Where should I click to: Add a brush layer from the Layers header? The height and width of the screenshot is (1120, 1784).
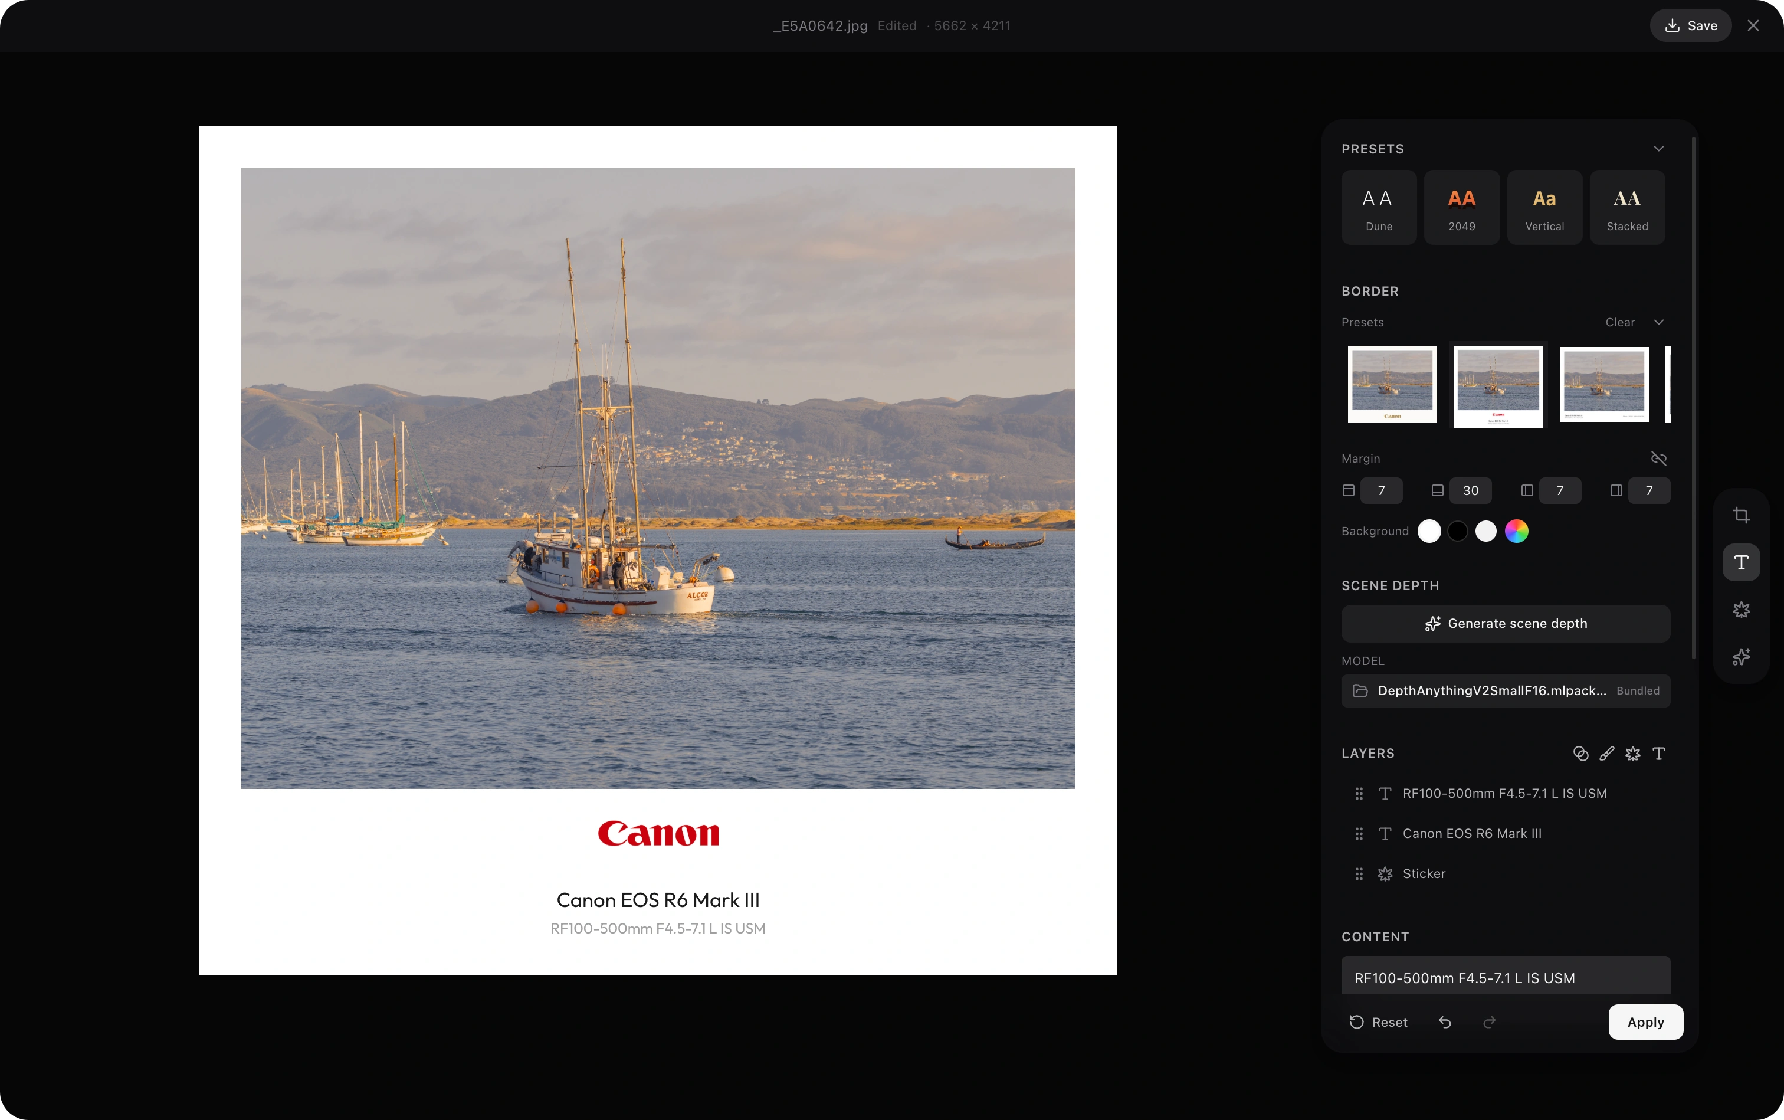[1606, 754]
